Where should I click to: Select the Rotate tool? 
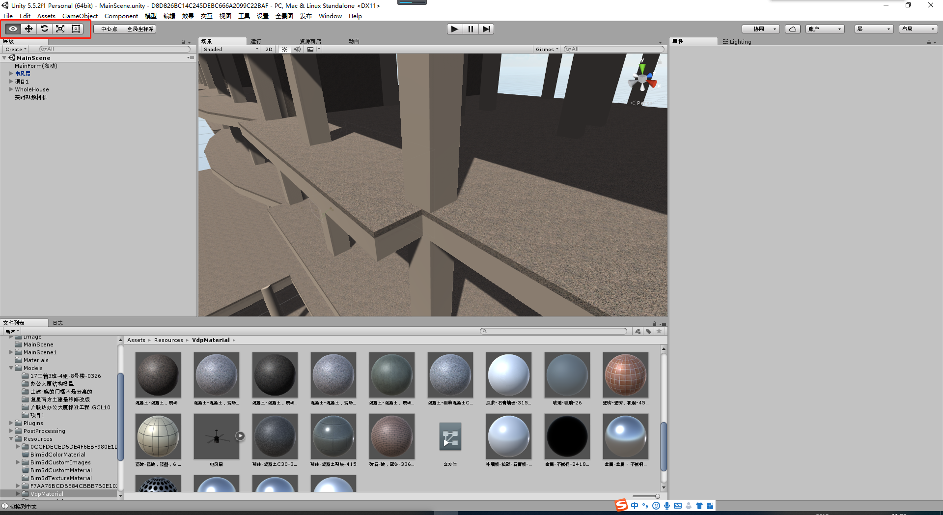[44, 29]
